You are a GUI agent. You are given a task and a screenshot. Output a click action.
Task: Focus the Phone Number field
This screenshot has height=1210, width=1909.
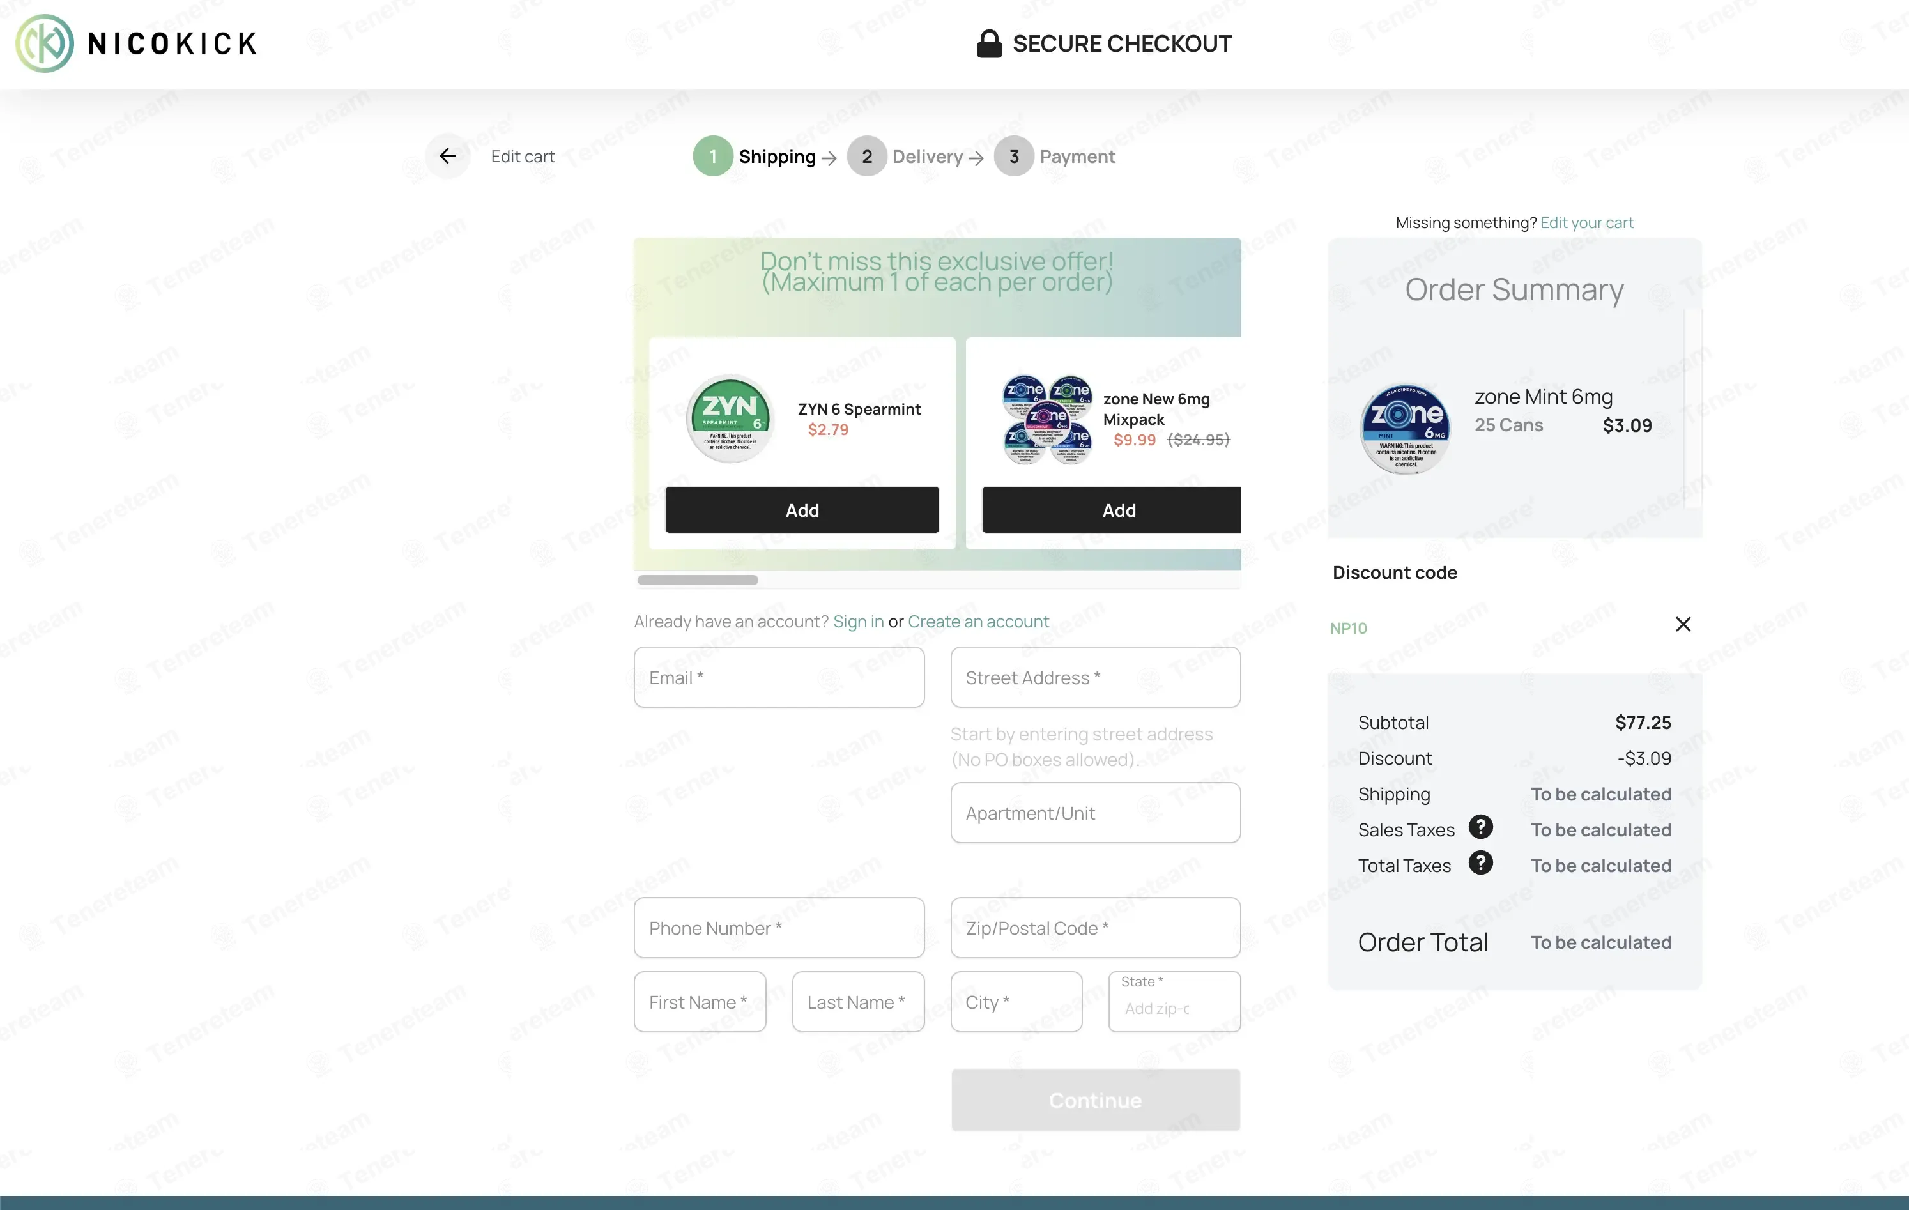tap(779, 928)
